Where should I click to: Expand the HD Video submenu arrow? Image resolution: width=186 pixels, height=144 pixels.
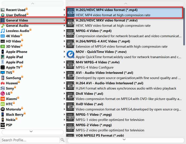64,41
